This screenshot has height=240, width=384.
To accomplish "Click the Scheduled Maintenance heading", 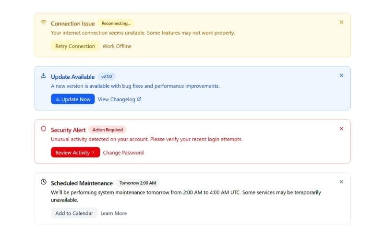I will 82,183.
